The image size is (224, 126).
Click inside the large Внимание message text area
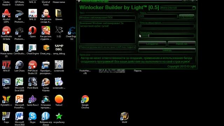[x=107, y=33]
